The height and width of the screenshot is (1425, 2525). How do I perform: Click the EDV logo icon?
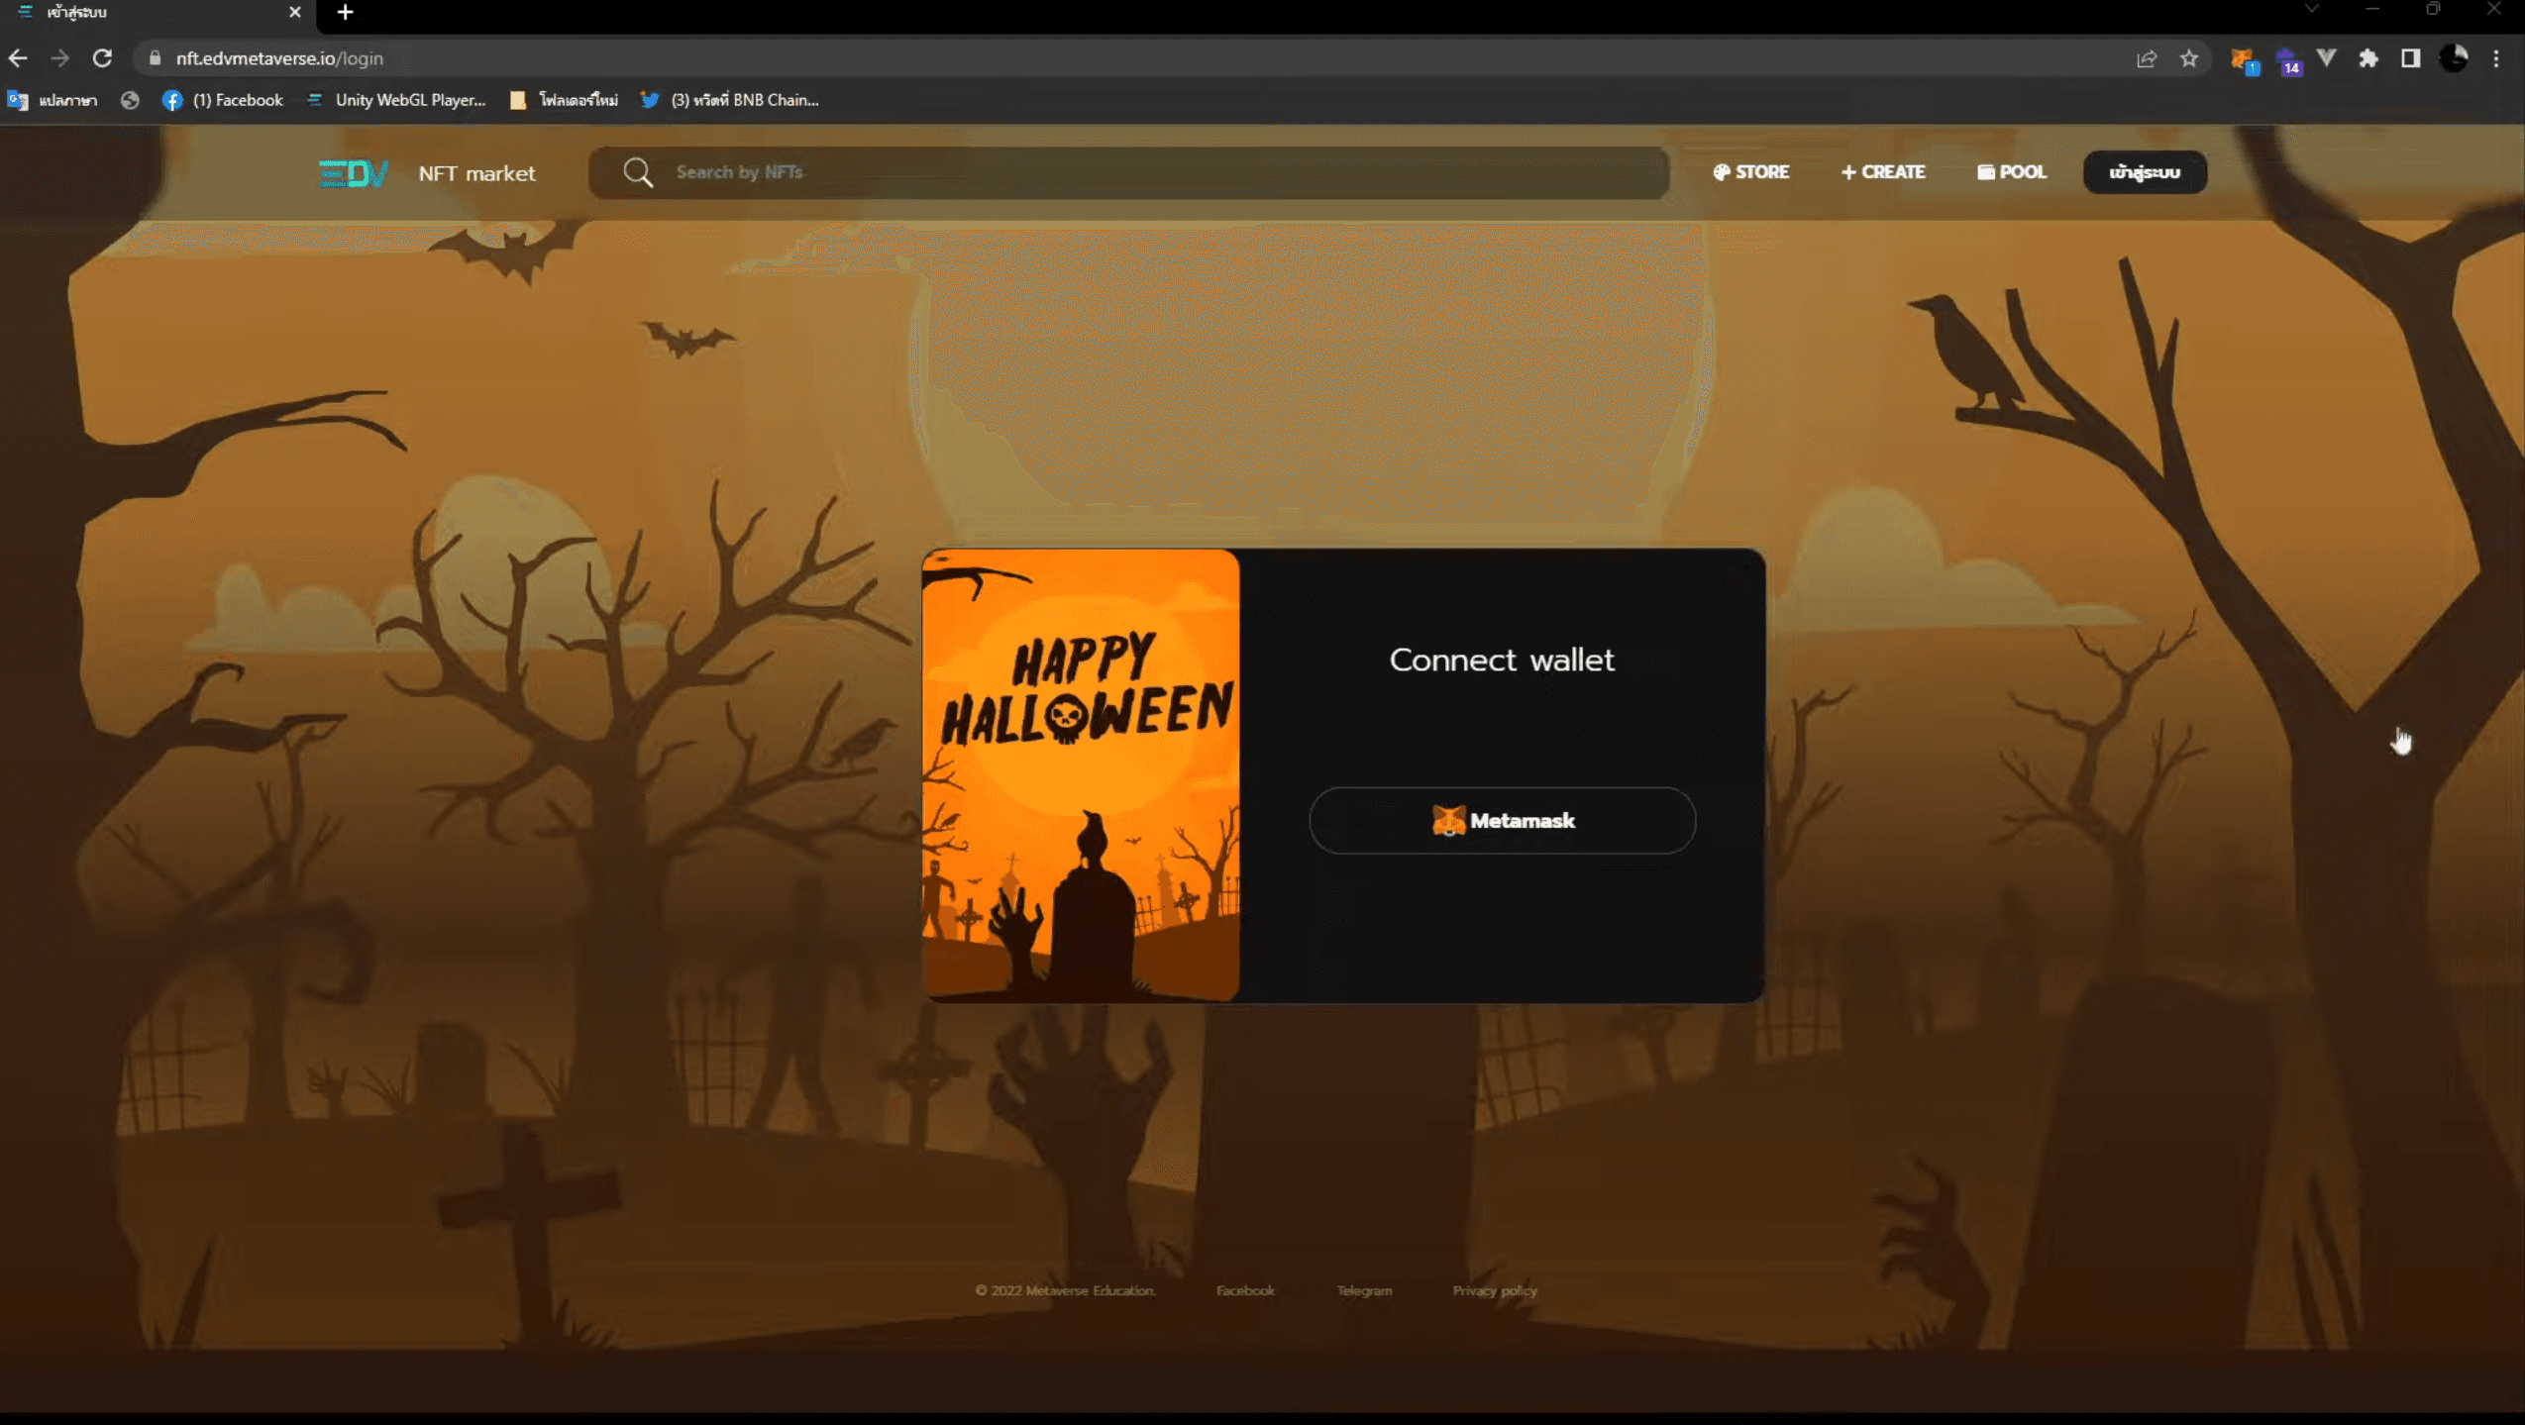click(353, 173)
